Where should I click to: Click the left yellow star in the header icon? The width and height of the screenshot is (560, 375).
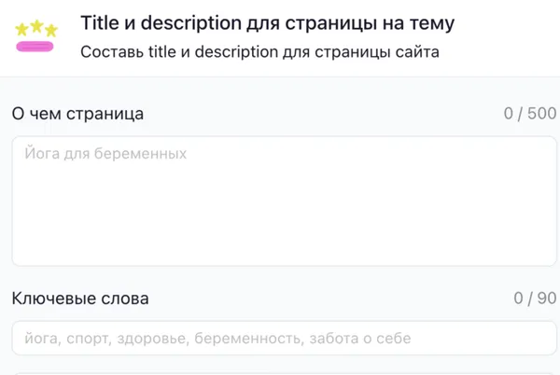coord(23,29)
